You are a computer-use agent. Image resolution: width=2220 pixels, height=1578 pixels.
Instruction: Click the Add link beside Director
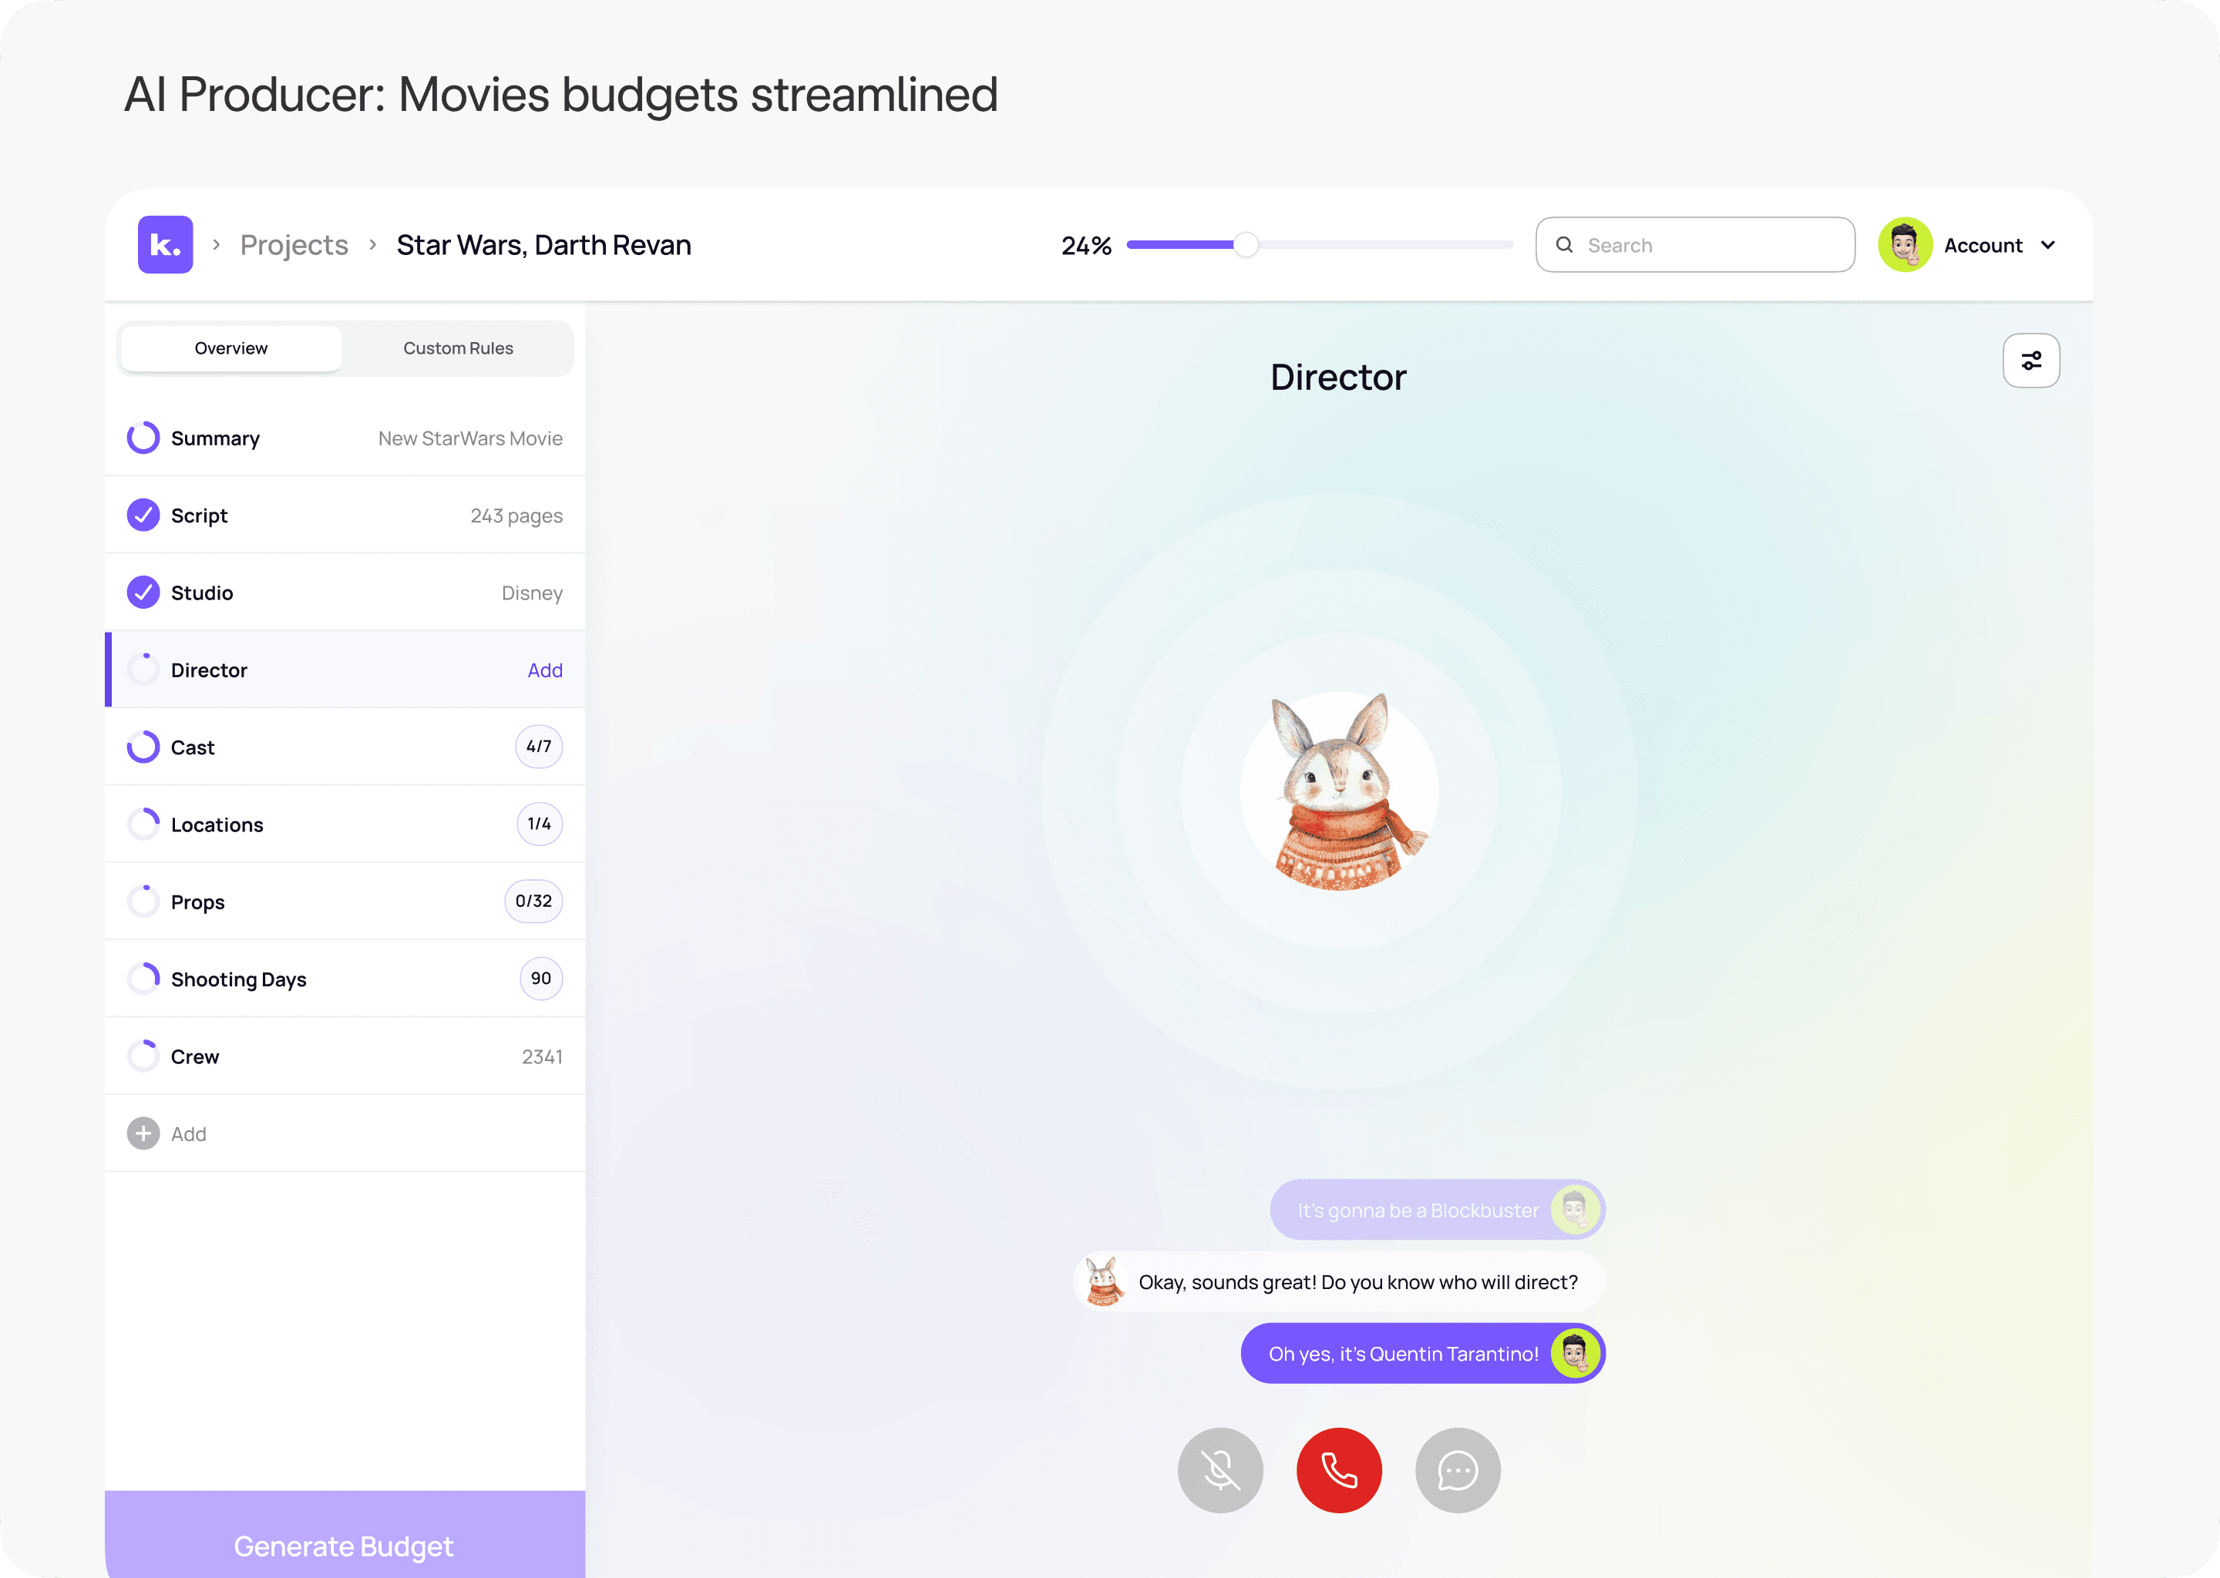coord(545,670)
